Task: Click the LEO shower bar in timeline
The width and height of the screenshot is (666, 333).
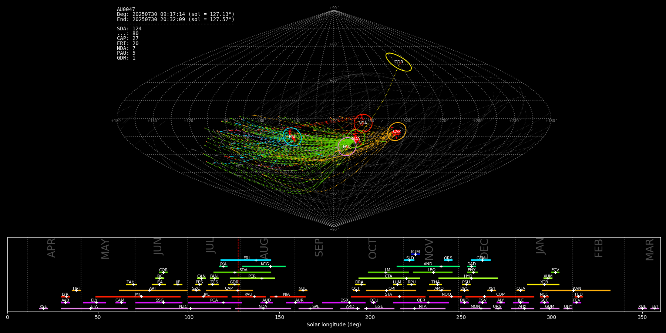Action: pyautogui.click(x=433, y=272)
